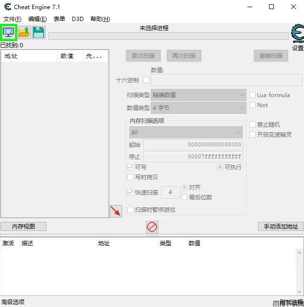Toggle the Not checkbox
The width and height of the screenshot is (304, 307).
tap(252, 105)
